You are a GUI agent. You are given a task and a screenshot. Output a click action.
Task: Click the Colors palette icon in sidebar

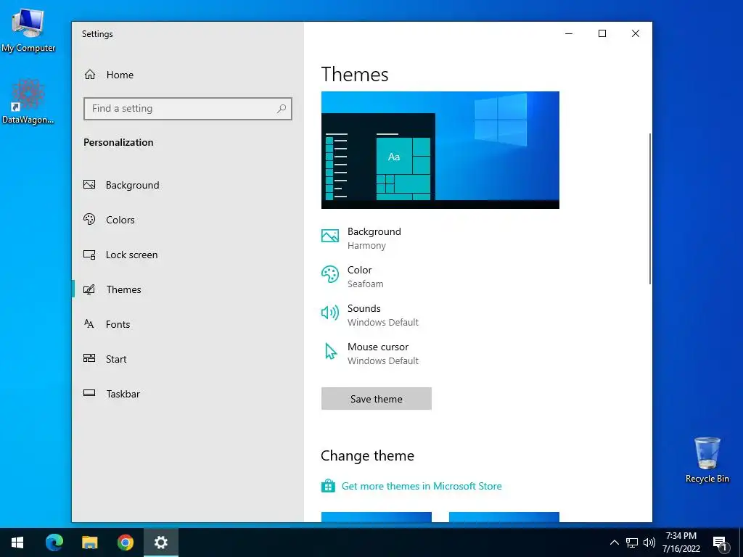point(89,219)
